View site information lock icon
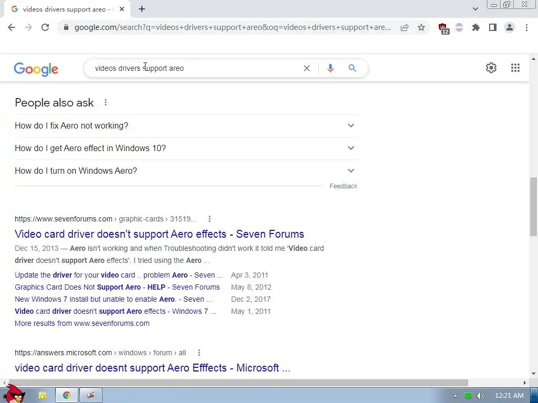The image size is (538, 403). point(66,27)
